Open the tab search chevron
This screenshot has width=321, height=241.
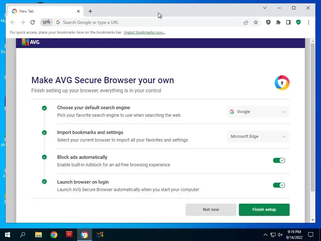coord(265,8)
